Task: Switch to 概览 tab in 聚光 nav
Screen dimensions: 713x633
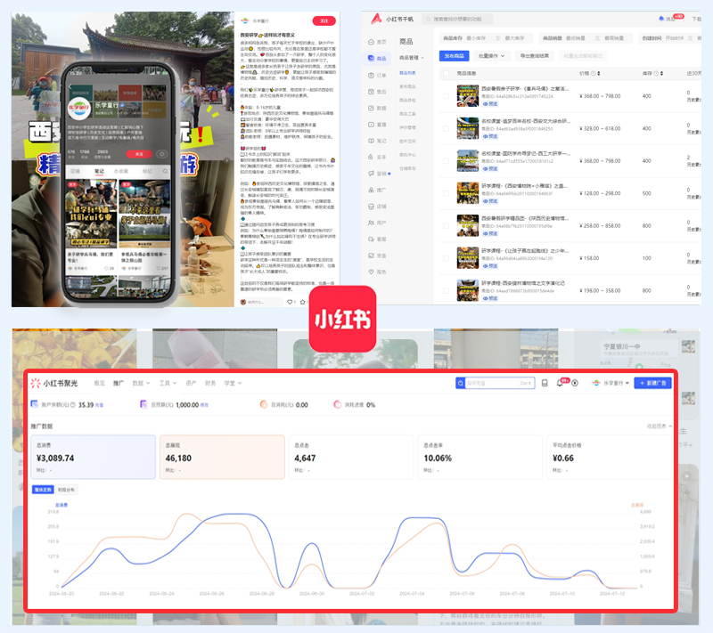Action: point(99,383)
